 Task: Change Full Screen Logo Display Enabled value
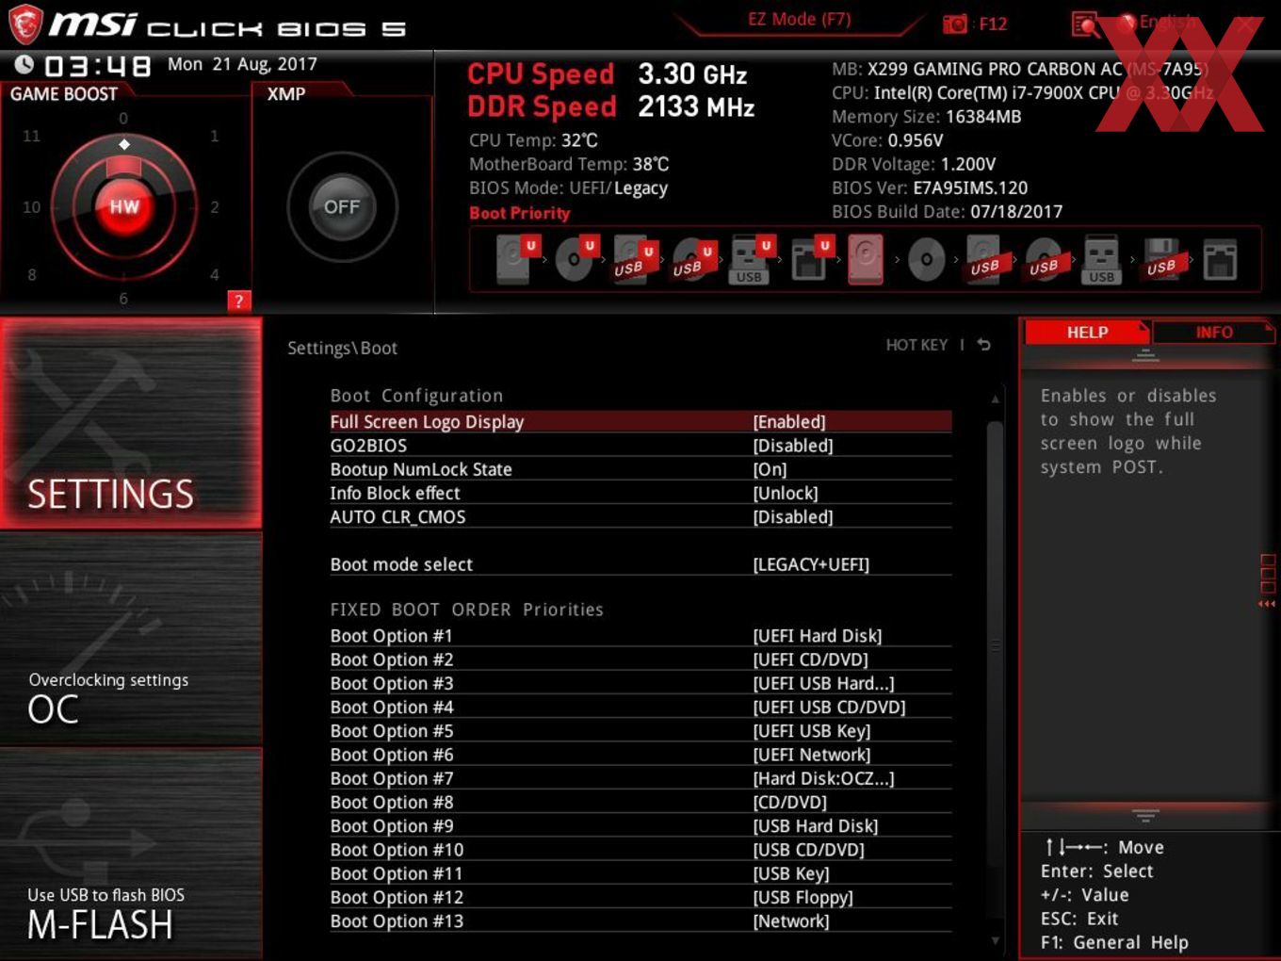[789, 421]
